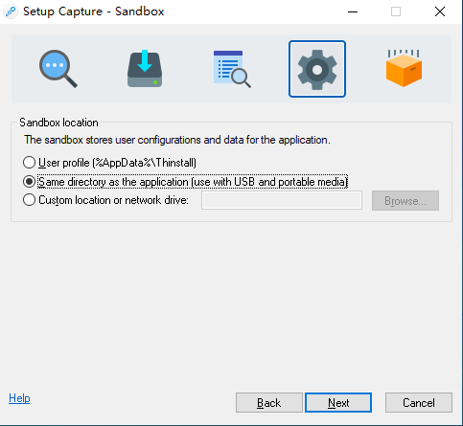Image resolution: width=463 pixels, height=426 pixels.
Task: Open the Help link
Action: click(x=19, y=398)
